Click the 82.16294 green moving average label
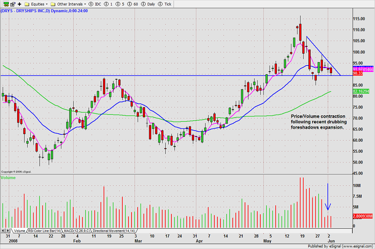The width and height of the screenshot is (375, 249). point(361,91)
